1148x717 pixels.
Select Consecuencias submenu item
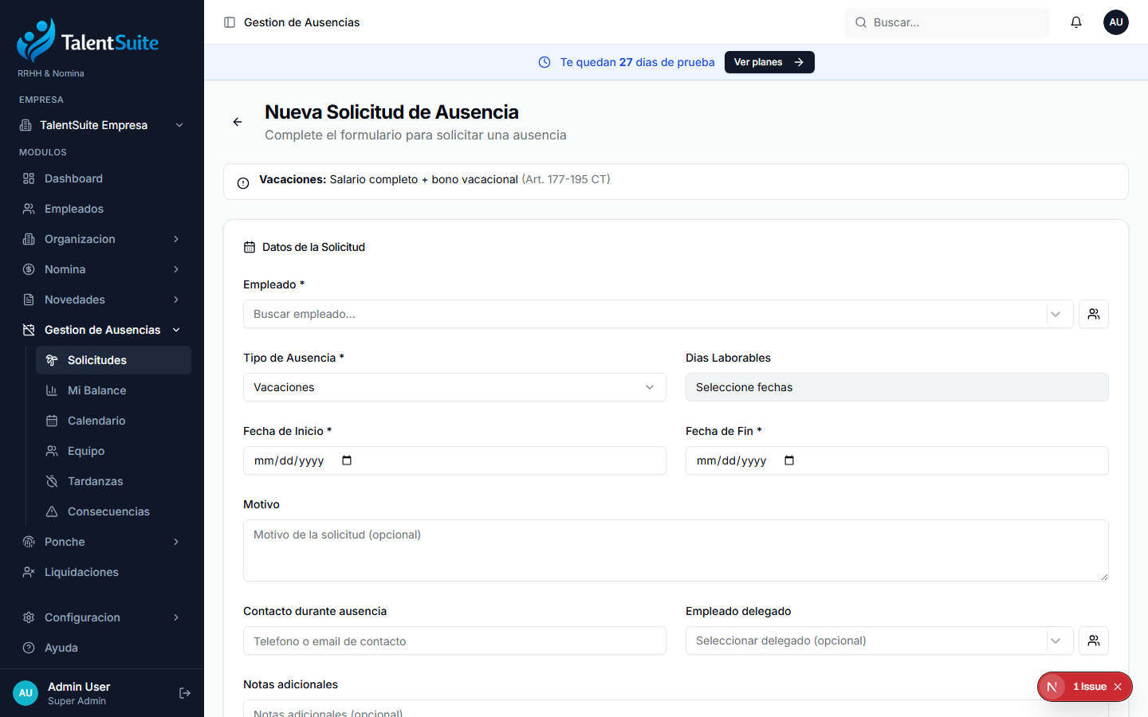[113, 511]
